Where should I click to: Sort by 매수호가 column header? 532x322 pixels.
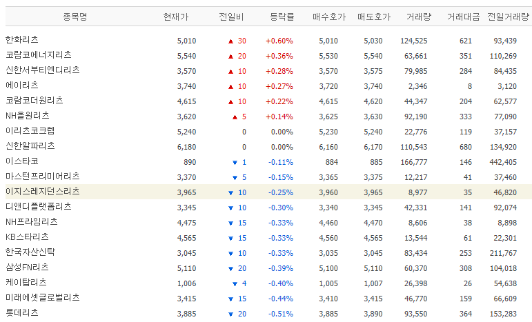(x=328, y=17)
